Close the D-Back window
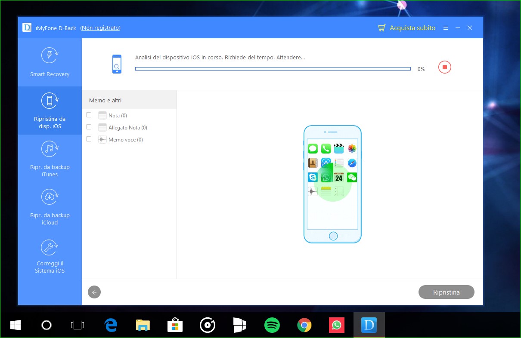This screenshot has width=521, height=338. point(470,28)
